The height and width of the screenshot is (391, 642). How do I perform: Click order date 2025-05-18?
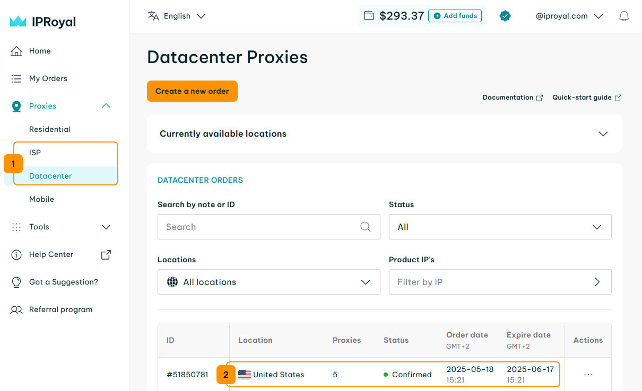470,369
